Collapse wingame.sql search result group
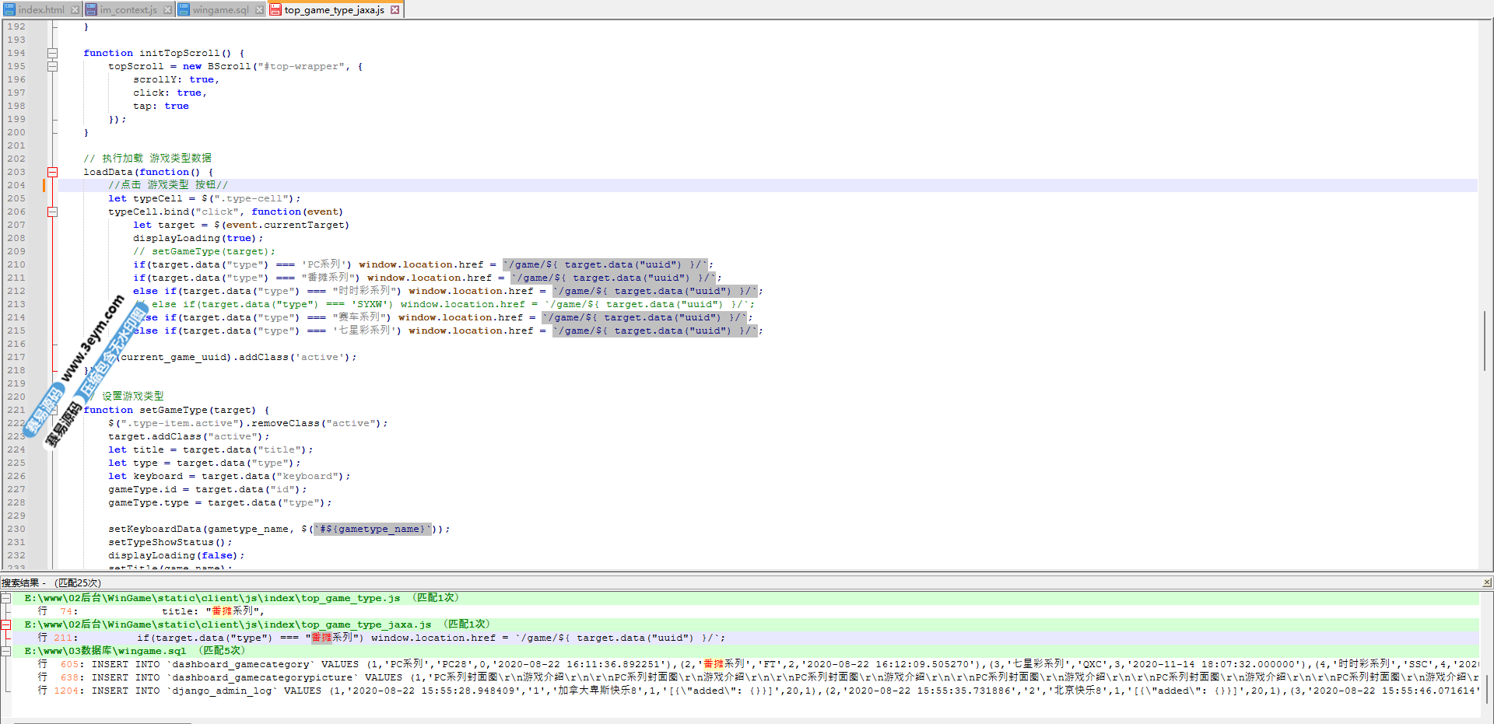 (6, 651)
